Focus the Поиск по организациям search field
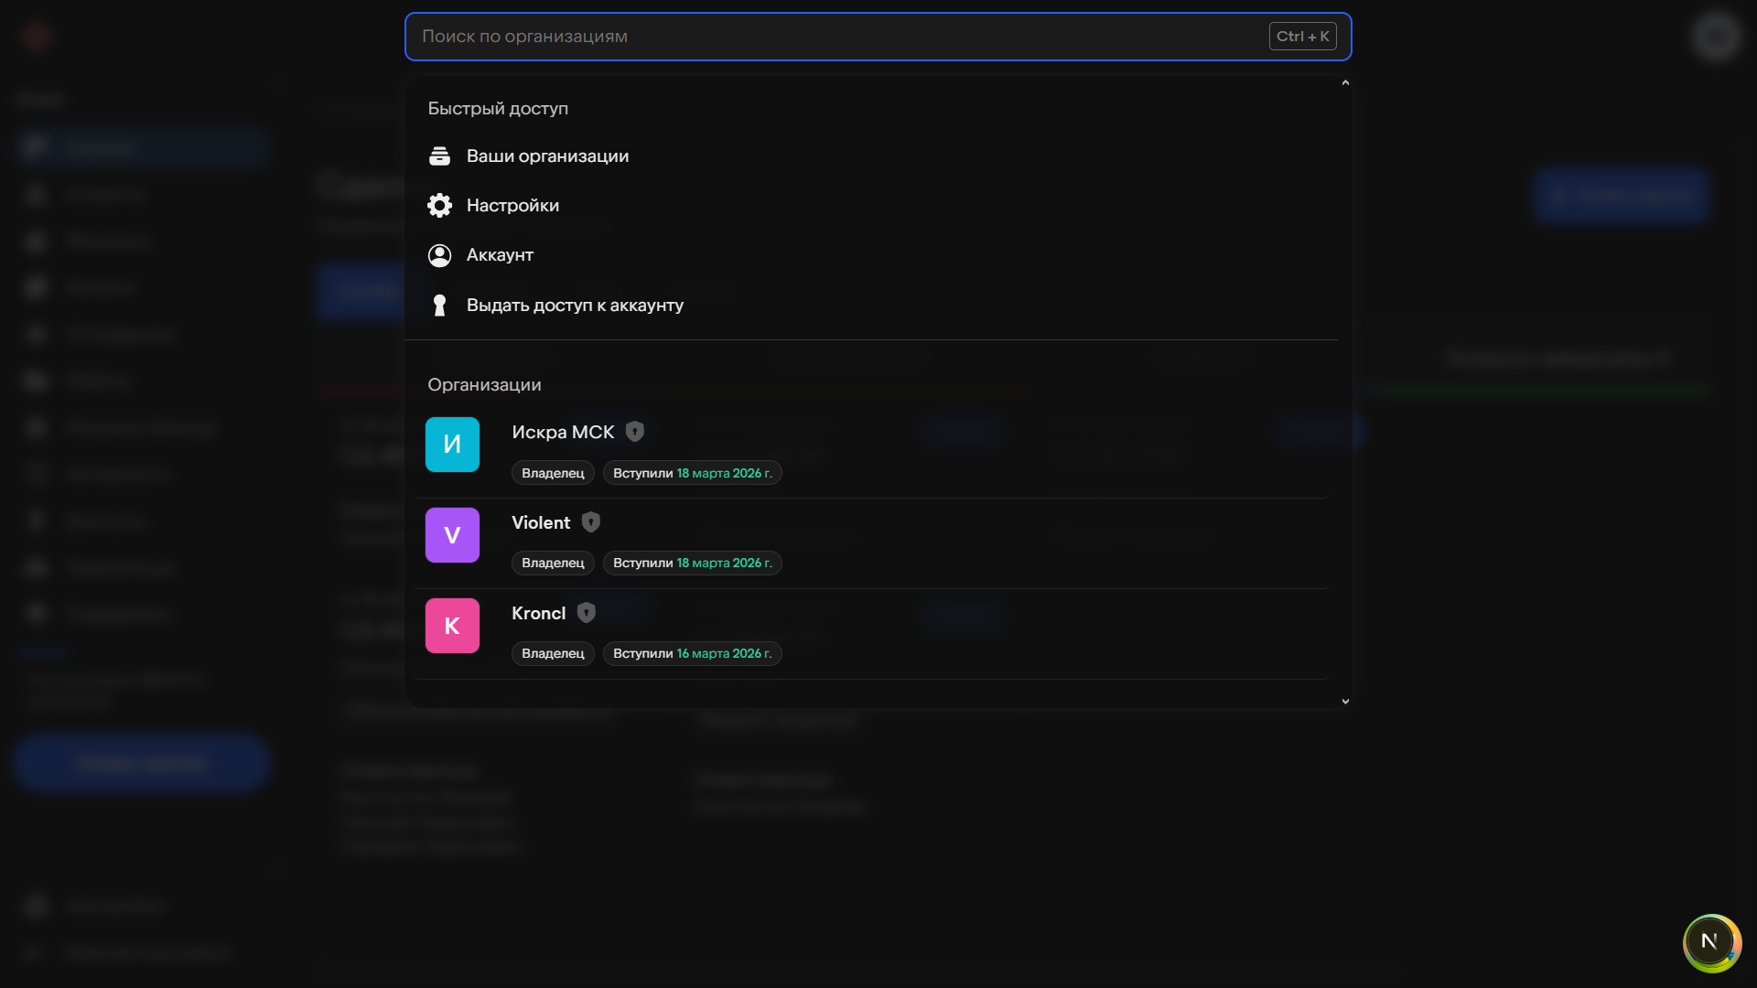 [824, 37]
